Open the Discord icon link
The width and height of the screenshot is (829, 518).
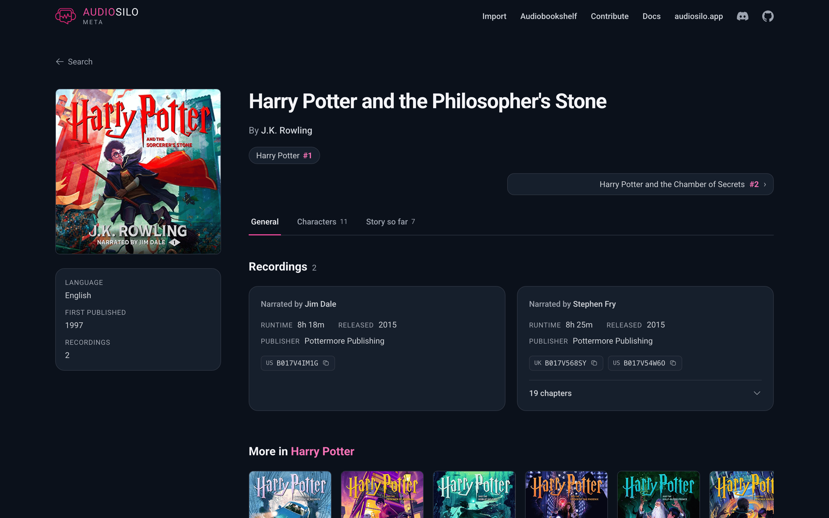point(742,16)
